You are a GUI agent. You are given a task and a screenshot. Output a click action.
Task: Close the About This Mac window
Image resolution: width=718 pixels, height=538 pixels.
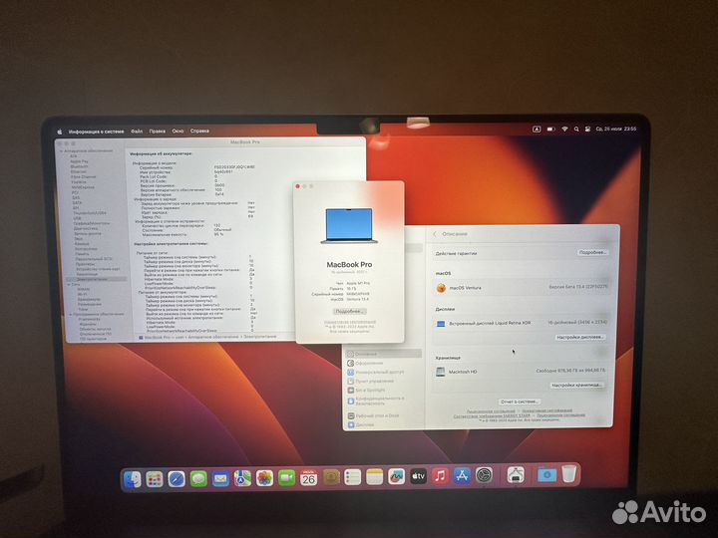[x=297, y=186]
